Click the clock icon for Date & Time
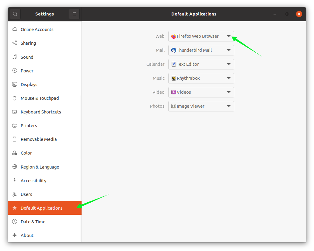The image size is (314, 251). pos(15,221)
